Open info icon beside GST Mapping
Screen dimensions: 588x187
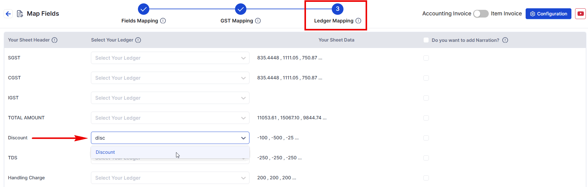click(x=258, y=21)
